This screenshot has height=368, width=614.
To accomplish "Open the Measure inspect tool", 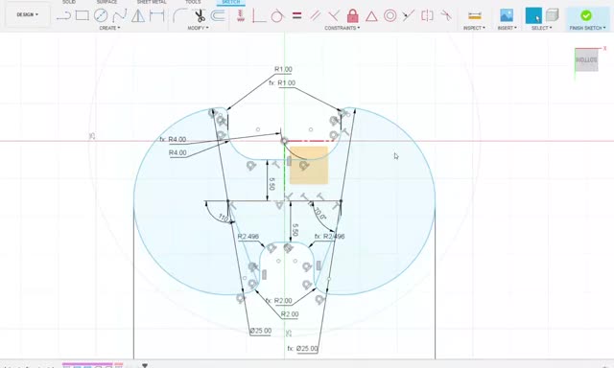I will (x=475, y=15).
